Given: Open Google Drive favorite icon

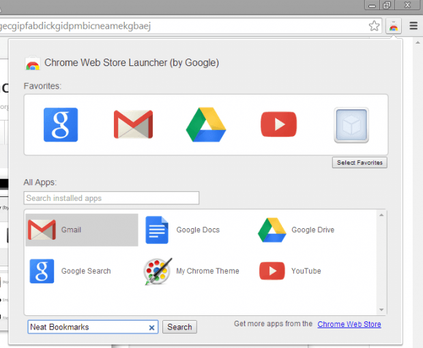Looking at the screenshot, I should click(x=206, y=125).
